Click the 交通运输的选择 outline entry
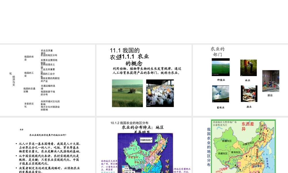 48,87
